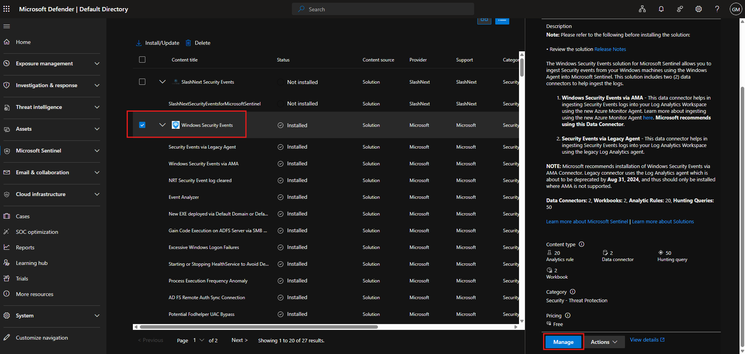Sort by the Content source column header

[x=378, y=60]
